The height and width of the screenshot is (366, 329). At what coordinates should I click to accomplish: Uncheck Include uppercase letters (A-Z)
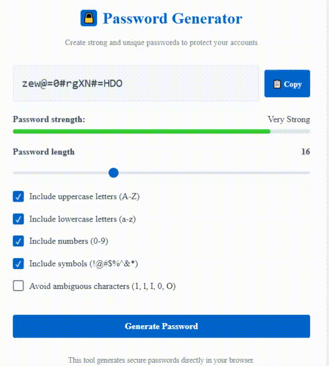18,197
